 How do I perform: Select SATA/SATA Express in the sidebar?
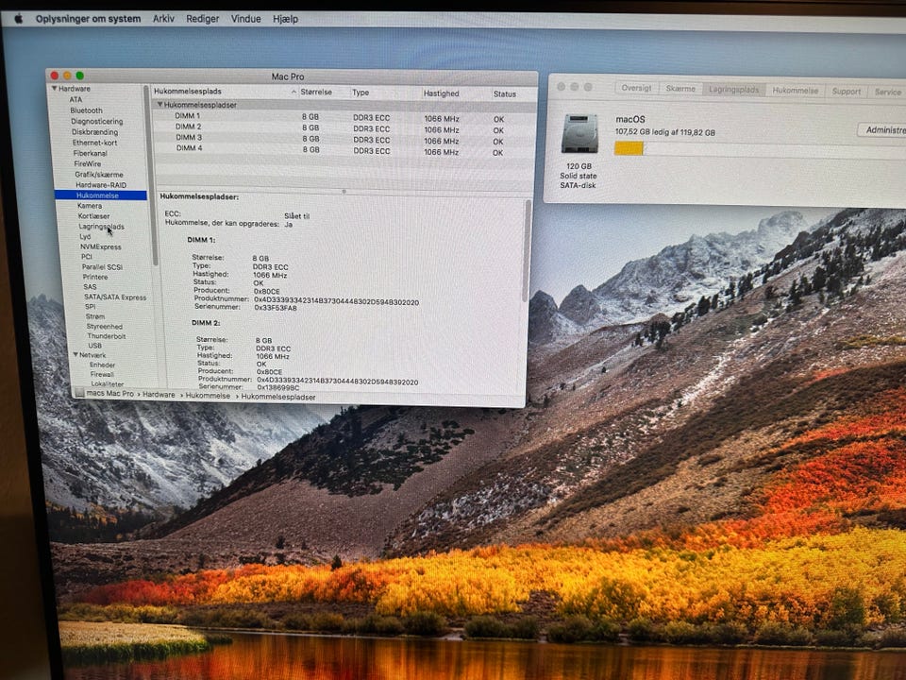(x=115, y=297)
